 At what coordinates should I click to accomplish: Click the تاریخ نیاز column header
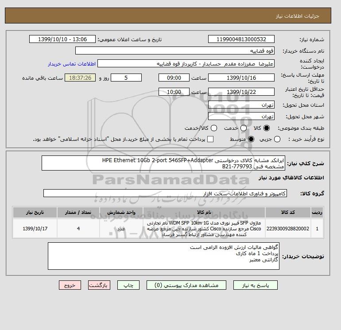click(x=35, y=212)
